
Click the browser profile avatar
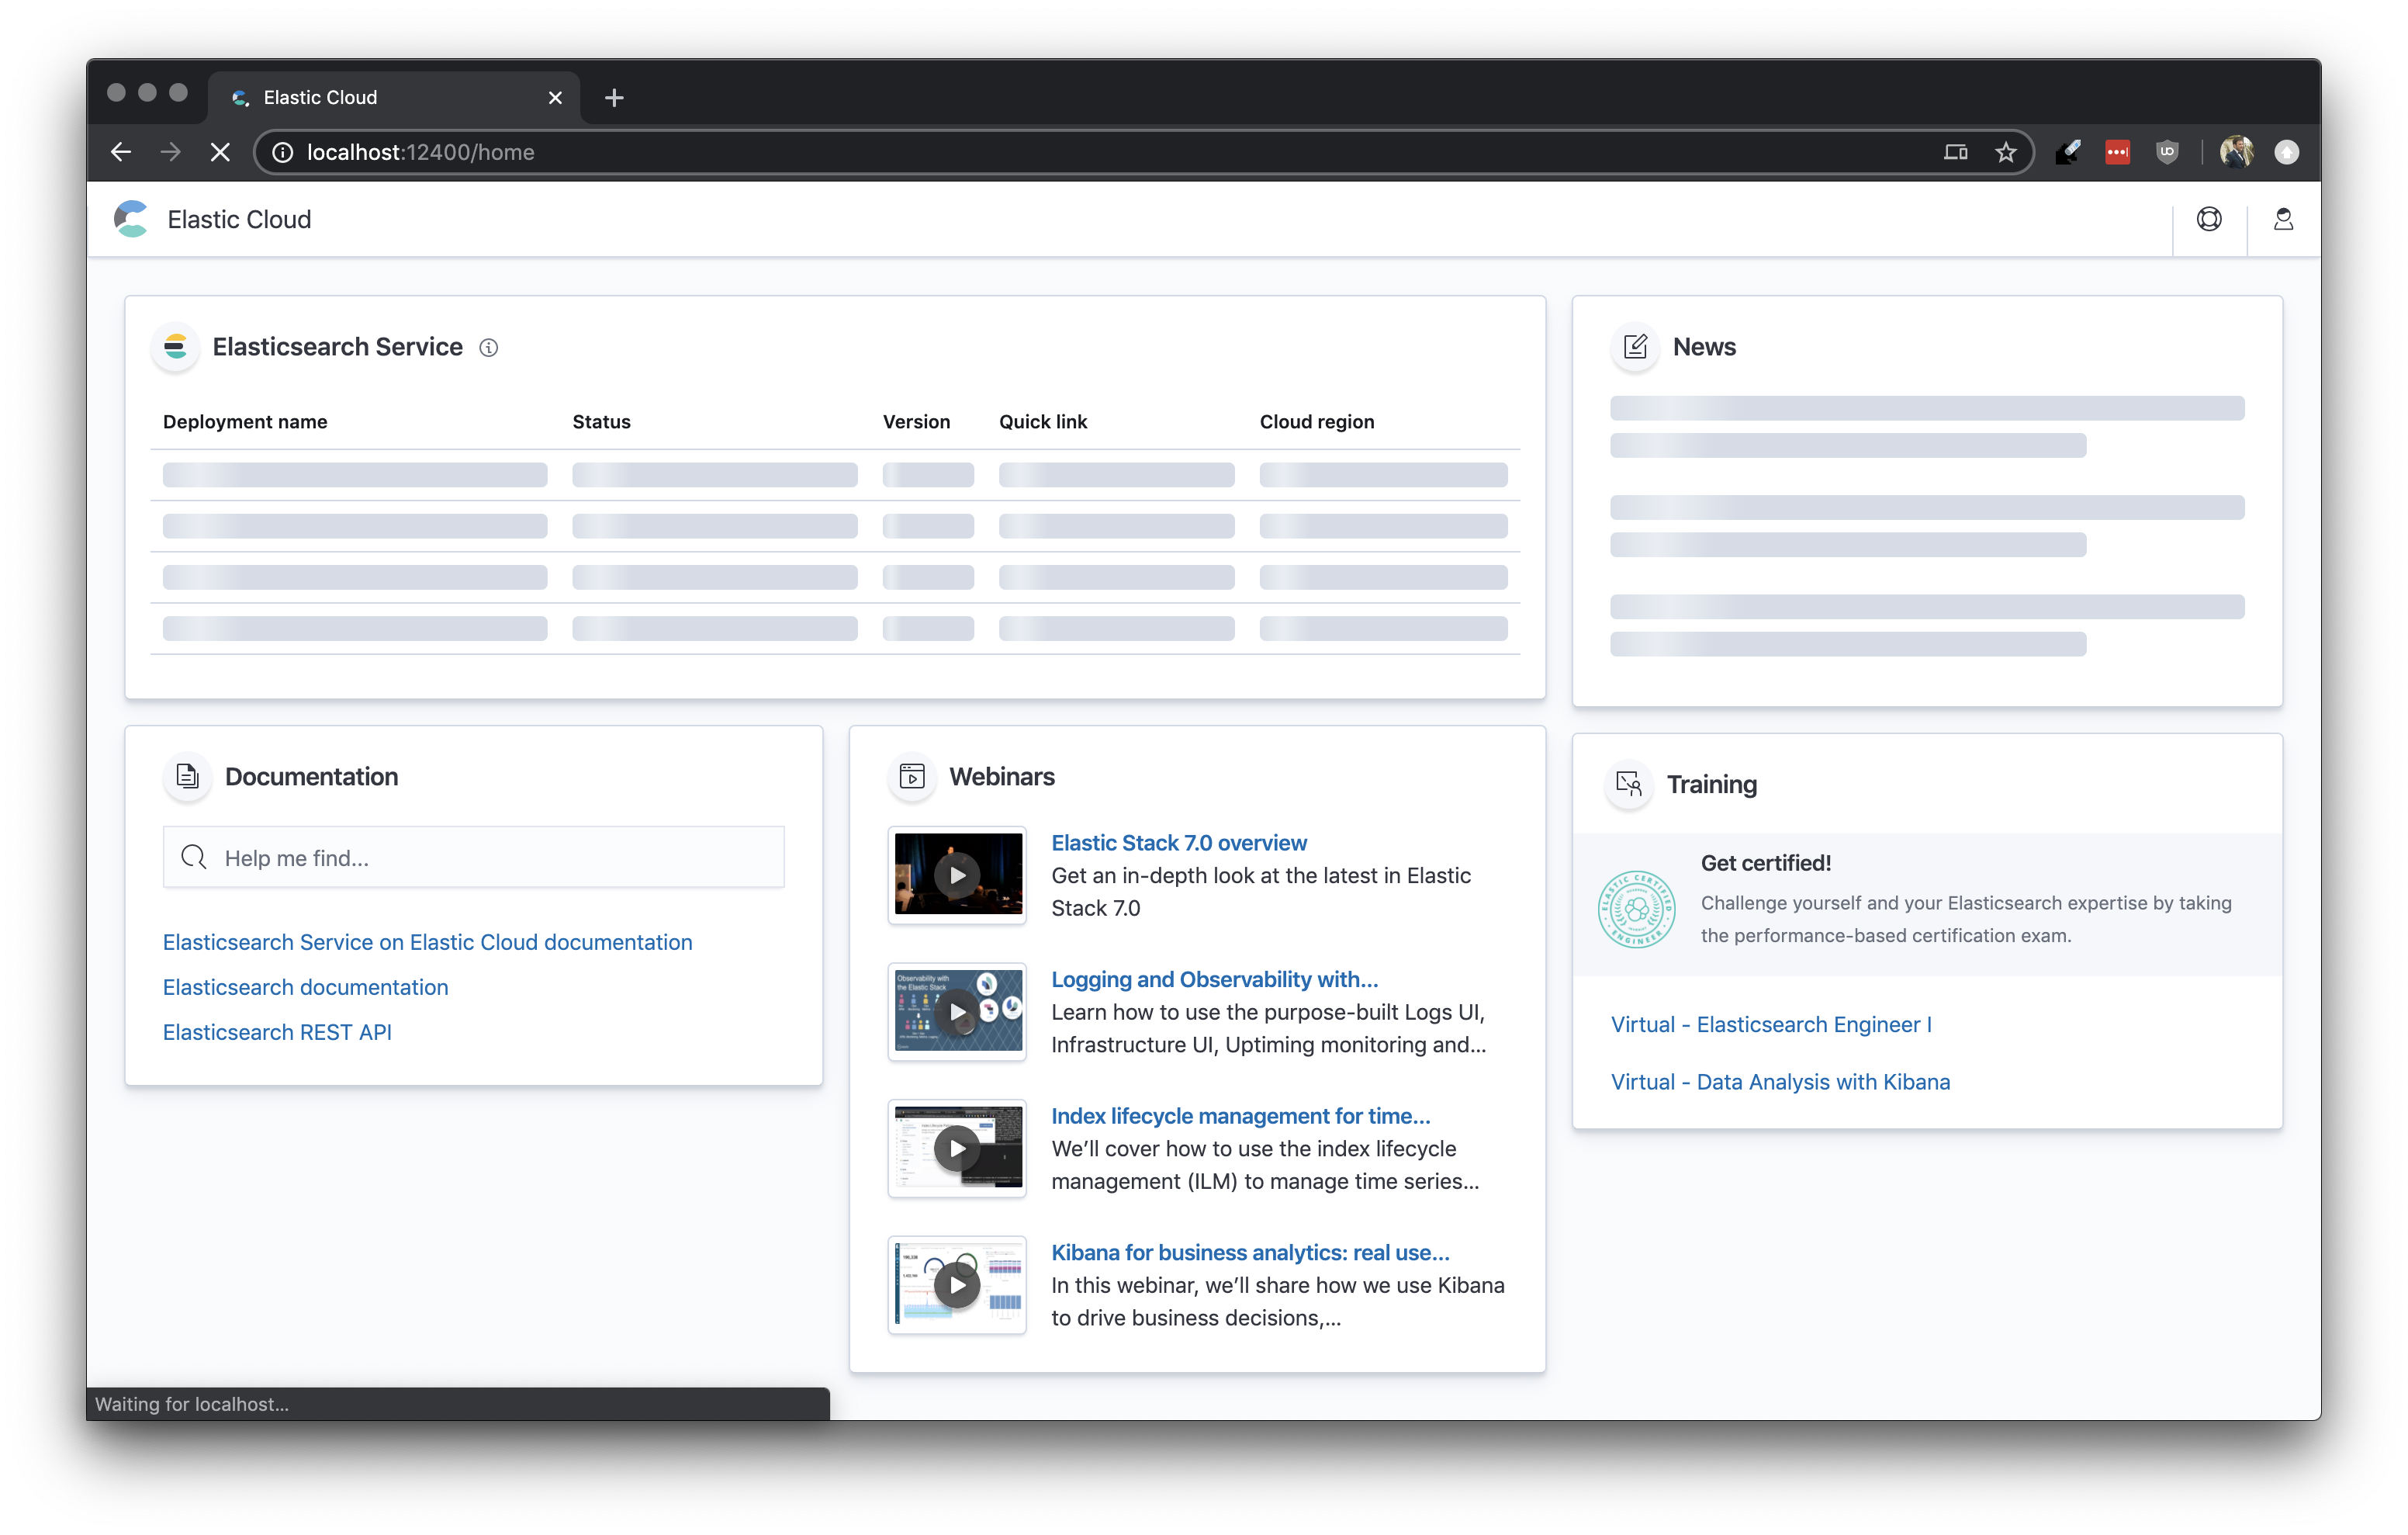[2236, 151]
